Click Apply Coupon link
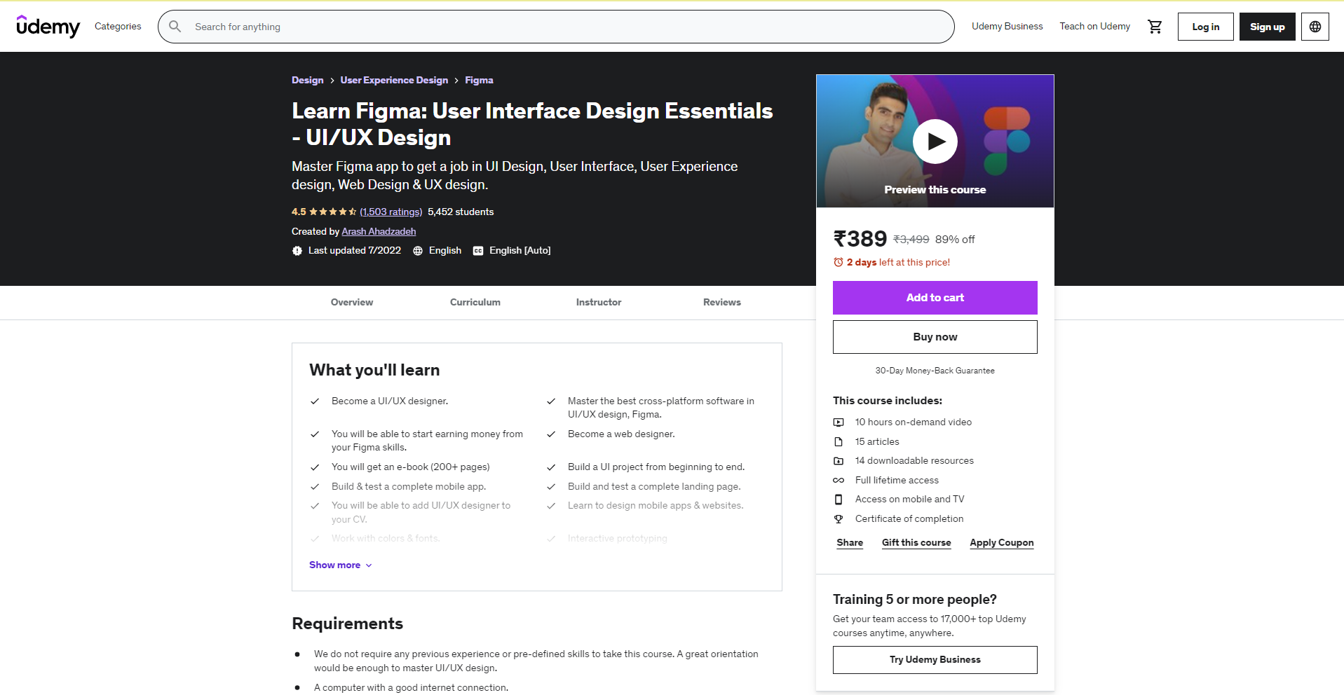 1002,543
